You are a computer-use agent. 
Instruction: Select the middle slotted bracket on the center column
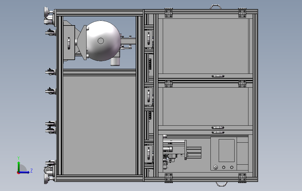click(x=148, y=96)
